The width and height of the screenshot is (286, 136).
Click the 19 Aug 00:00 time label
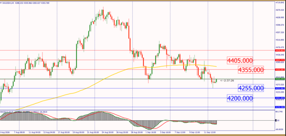pyautogui.click(x=79, y=132)
